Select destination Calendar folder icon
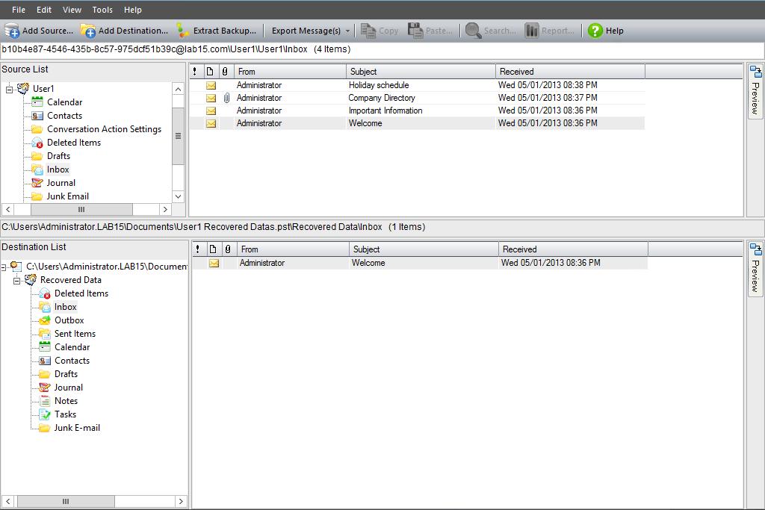765x510 pixels. (x=45, y=347)
